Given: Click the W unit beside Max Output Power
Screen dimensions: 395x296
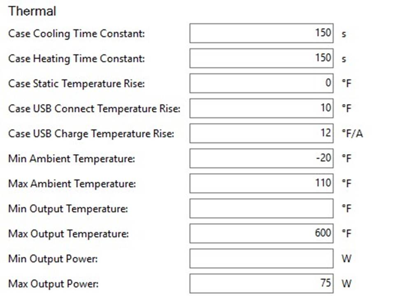Looking at the screenshot, I should click(346, 284).
